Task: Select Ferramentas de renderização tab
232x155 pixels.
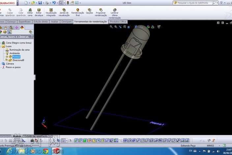Action: 91,22
